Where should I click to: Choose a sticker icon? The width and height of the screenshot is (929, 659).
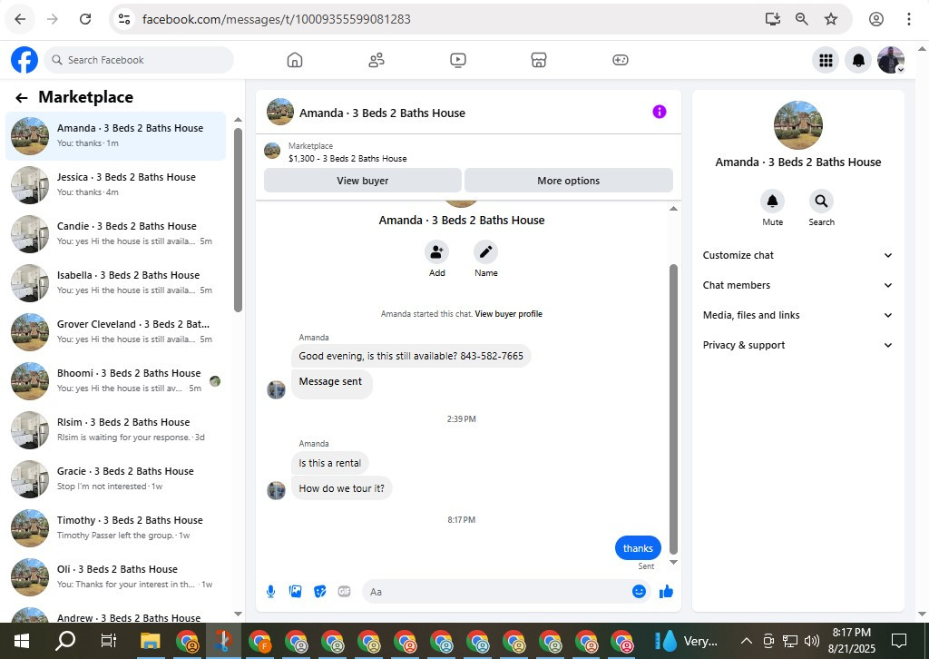pos(320,592)
